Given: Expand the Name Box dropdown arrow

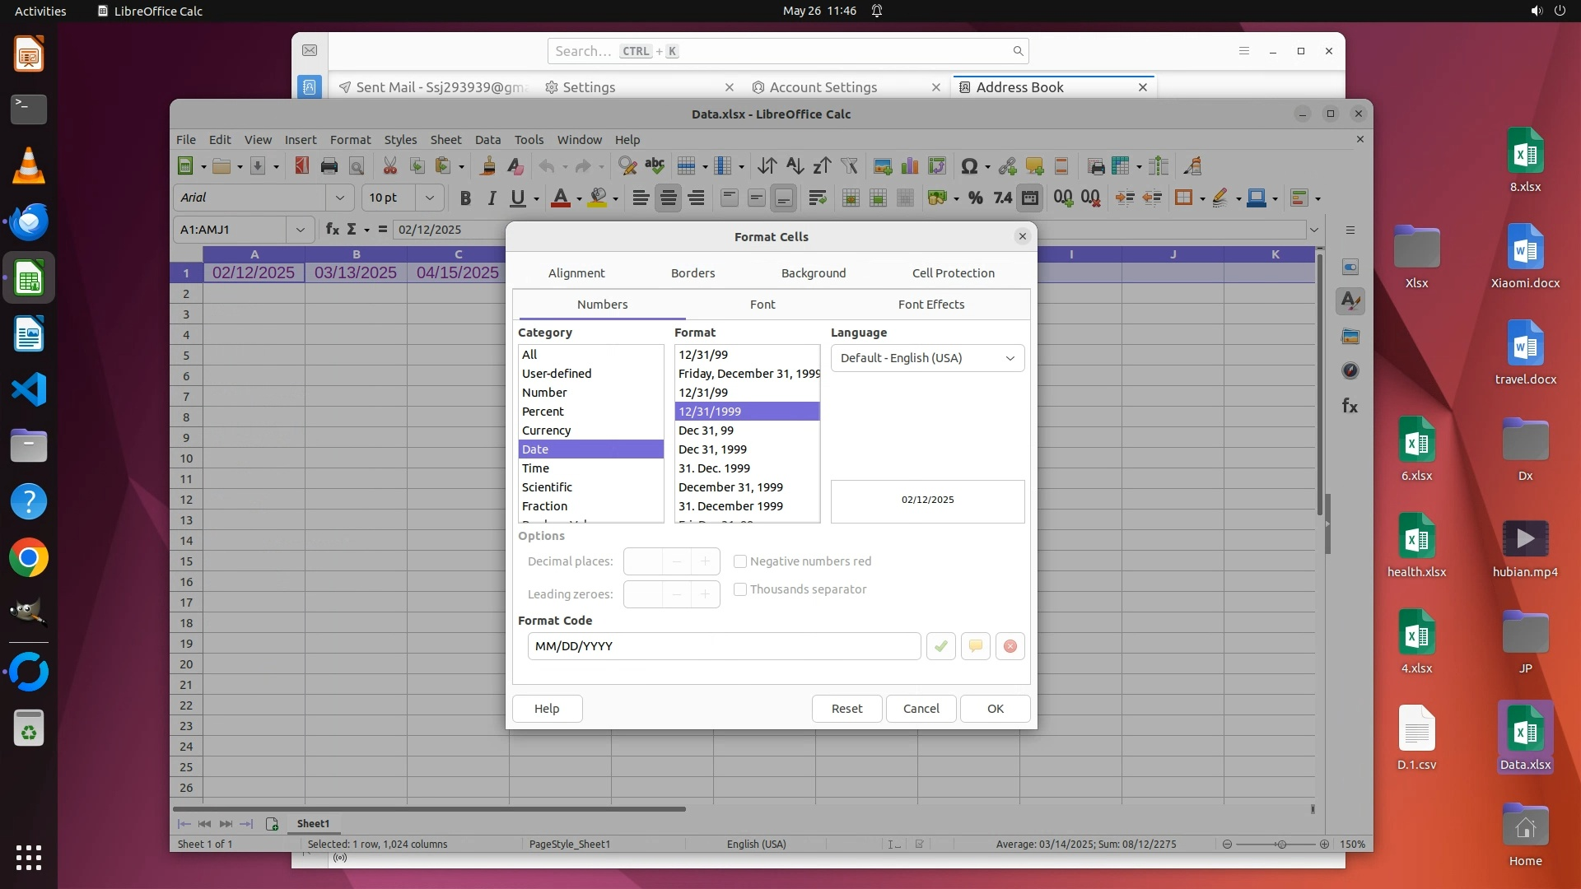Looking at the screenshot, I should pyautogui.click(x=300, y=230).
